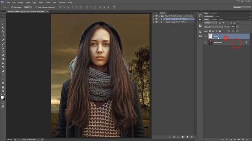The image size is (252, 141).
Task: Select the Magic Wand tool
Action: 3,28
